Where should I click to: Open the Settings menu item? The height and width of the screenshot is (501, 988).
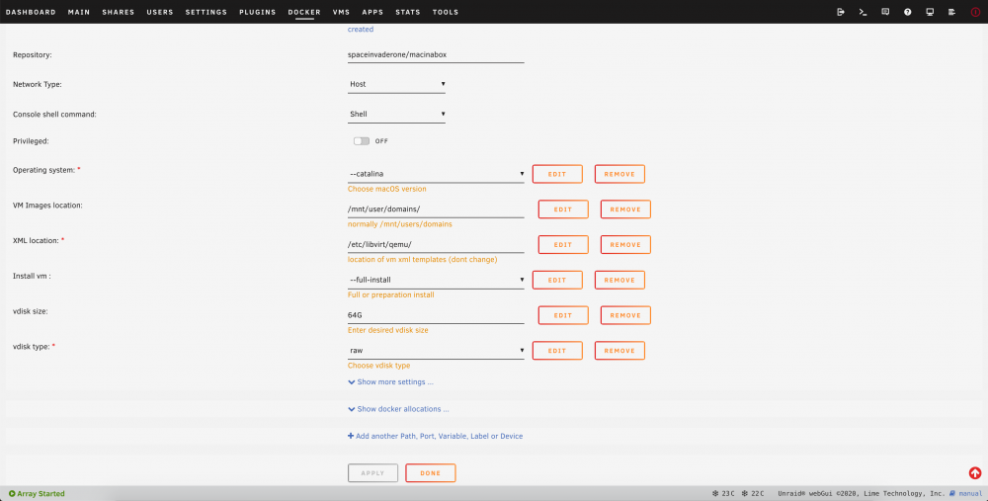[206, 12]
